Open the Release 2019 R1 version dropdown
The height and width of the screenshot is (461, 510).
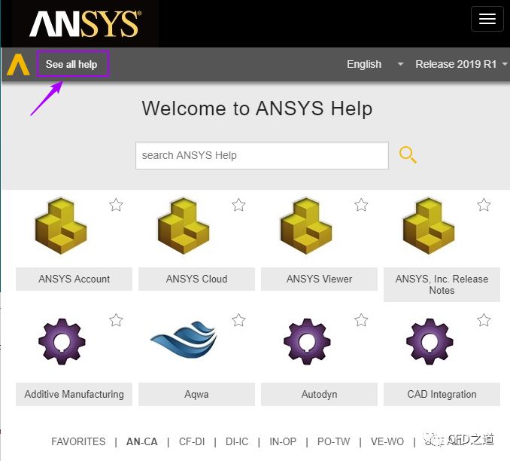click(461, 64)
